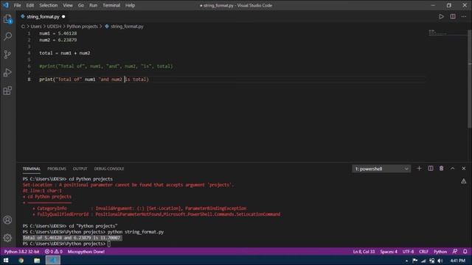Change UTF-8 file encoding

(408, 252)
